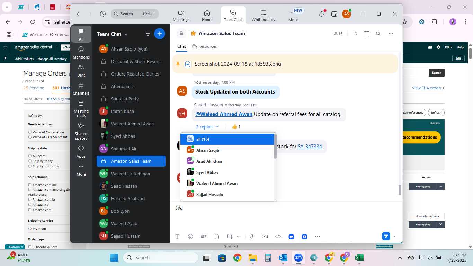Click the Zoom search box
Screen dimensions: 473x266
click(135, 14)
